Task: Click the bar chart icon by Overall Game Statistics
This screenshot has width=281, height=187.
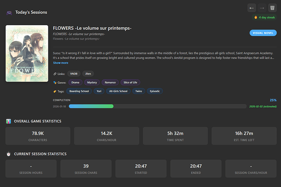Action: click(x=9, y=121)
